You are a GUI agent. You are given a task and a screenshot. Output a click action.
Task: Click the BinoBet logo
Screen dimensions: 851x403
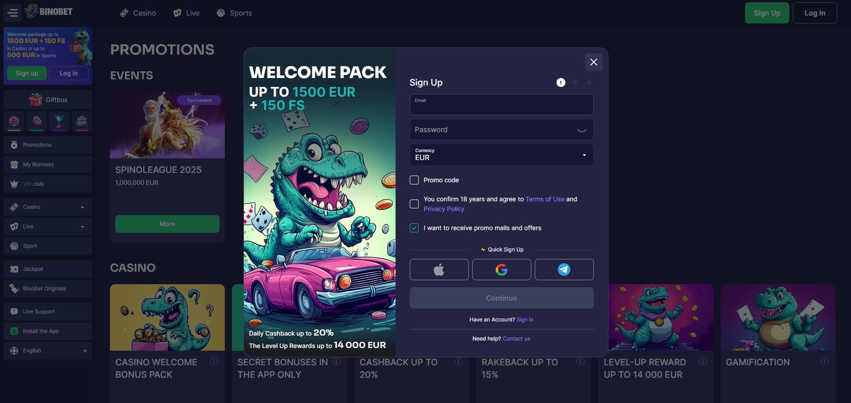click(49, 12)
